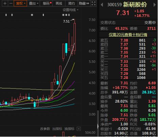Click the panel splitter collapse arrow
158x137 pixels.
pyautogui.click(x=98, y=127)
